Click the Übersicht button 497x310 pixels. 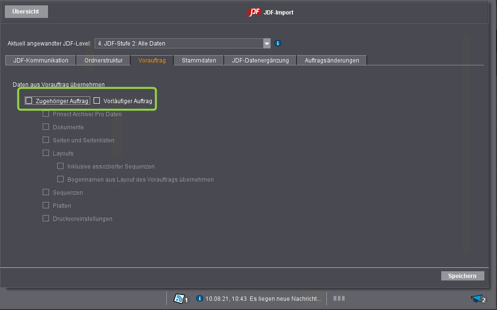[x=26, y=12]
